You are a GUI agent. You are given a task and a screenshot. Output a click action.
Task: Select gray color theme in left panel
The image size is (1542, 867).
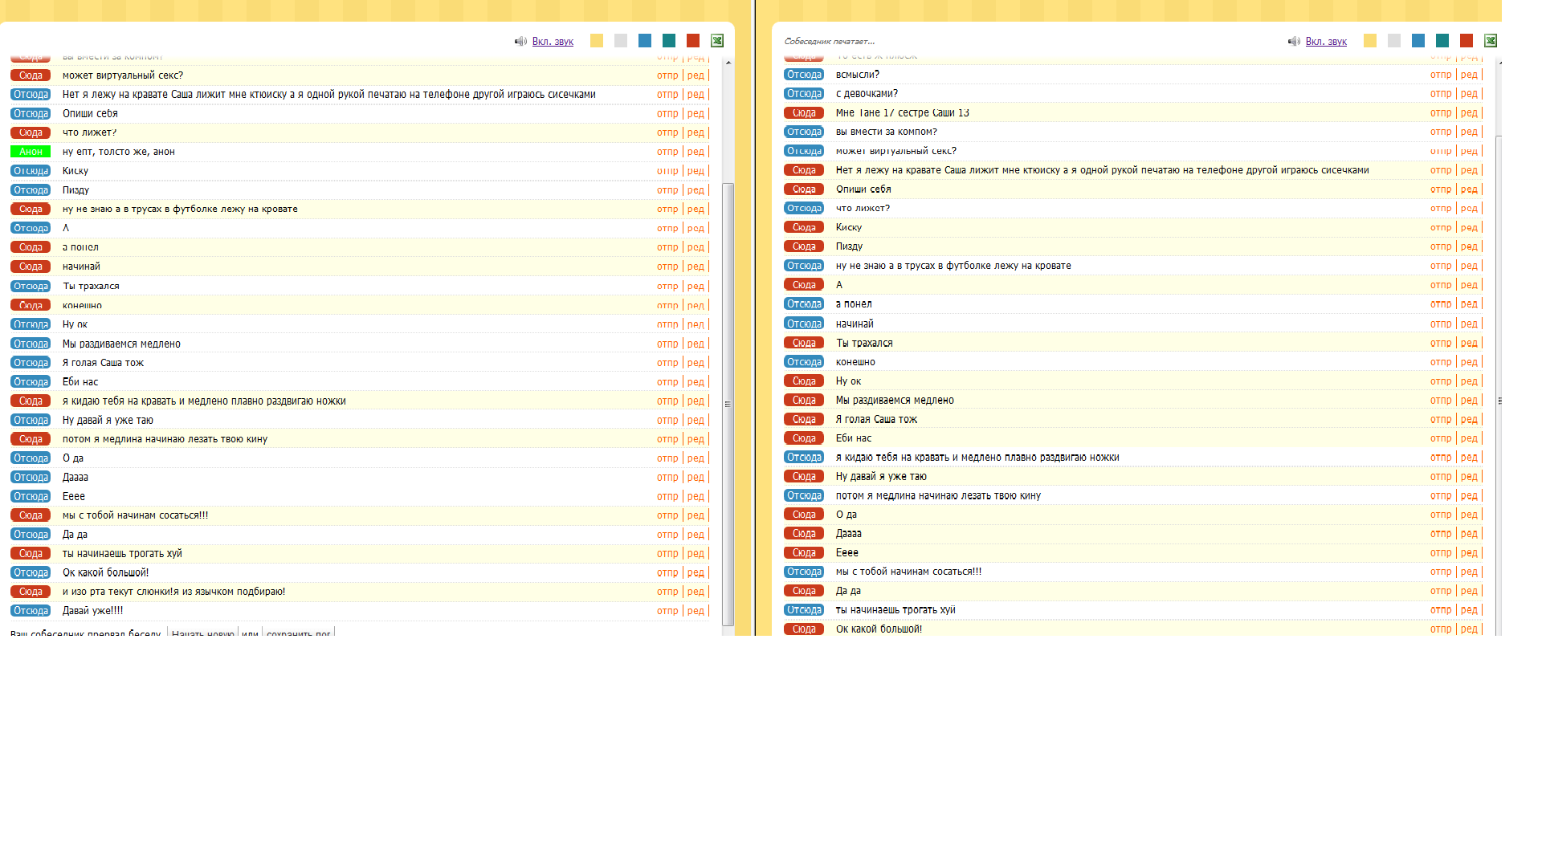pos(621,41)
